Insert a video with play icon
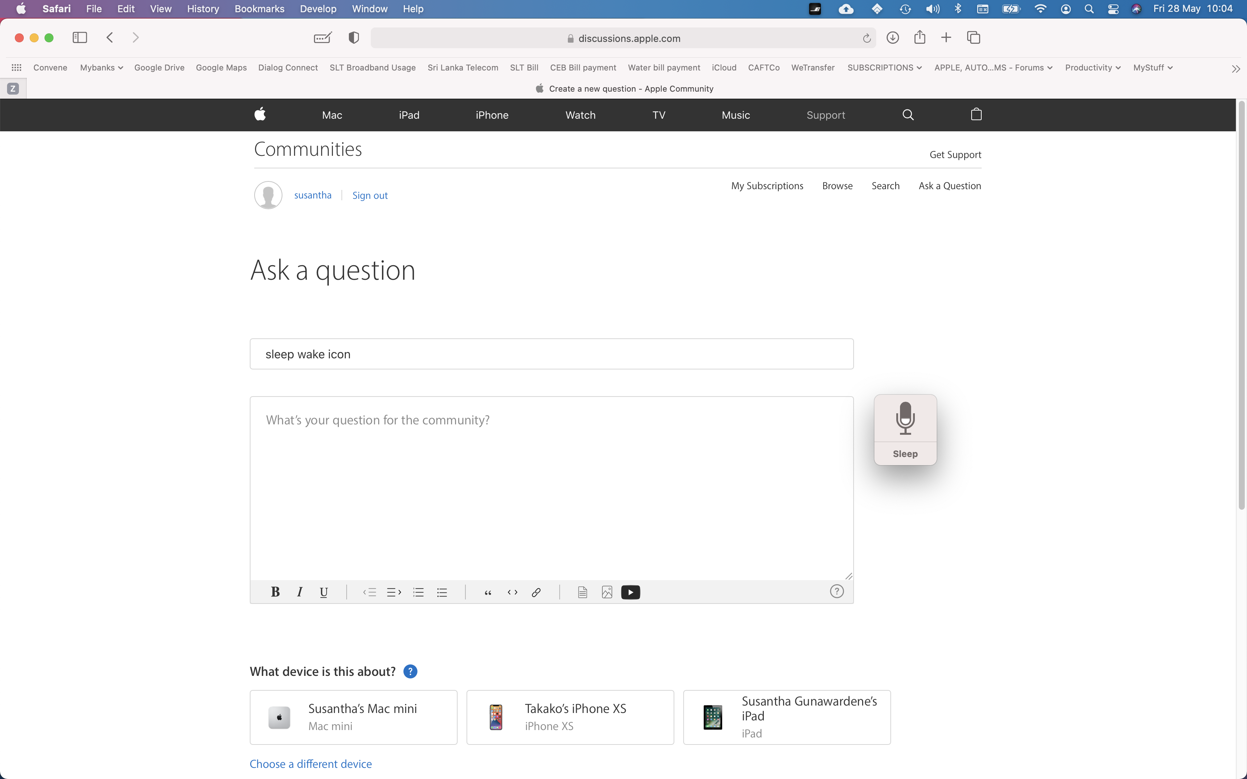Screen dimensions: 1247x779 click(630, 592)
